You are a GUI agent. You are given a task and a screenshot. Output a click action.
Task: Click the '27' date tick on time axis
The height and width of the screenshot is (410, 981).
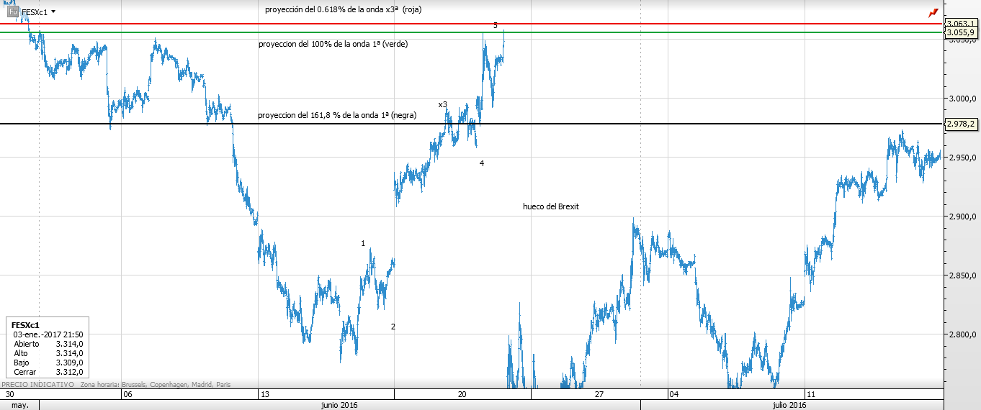tap(599, 395)
